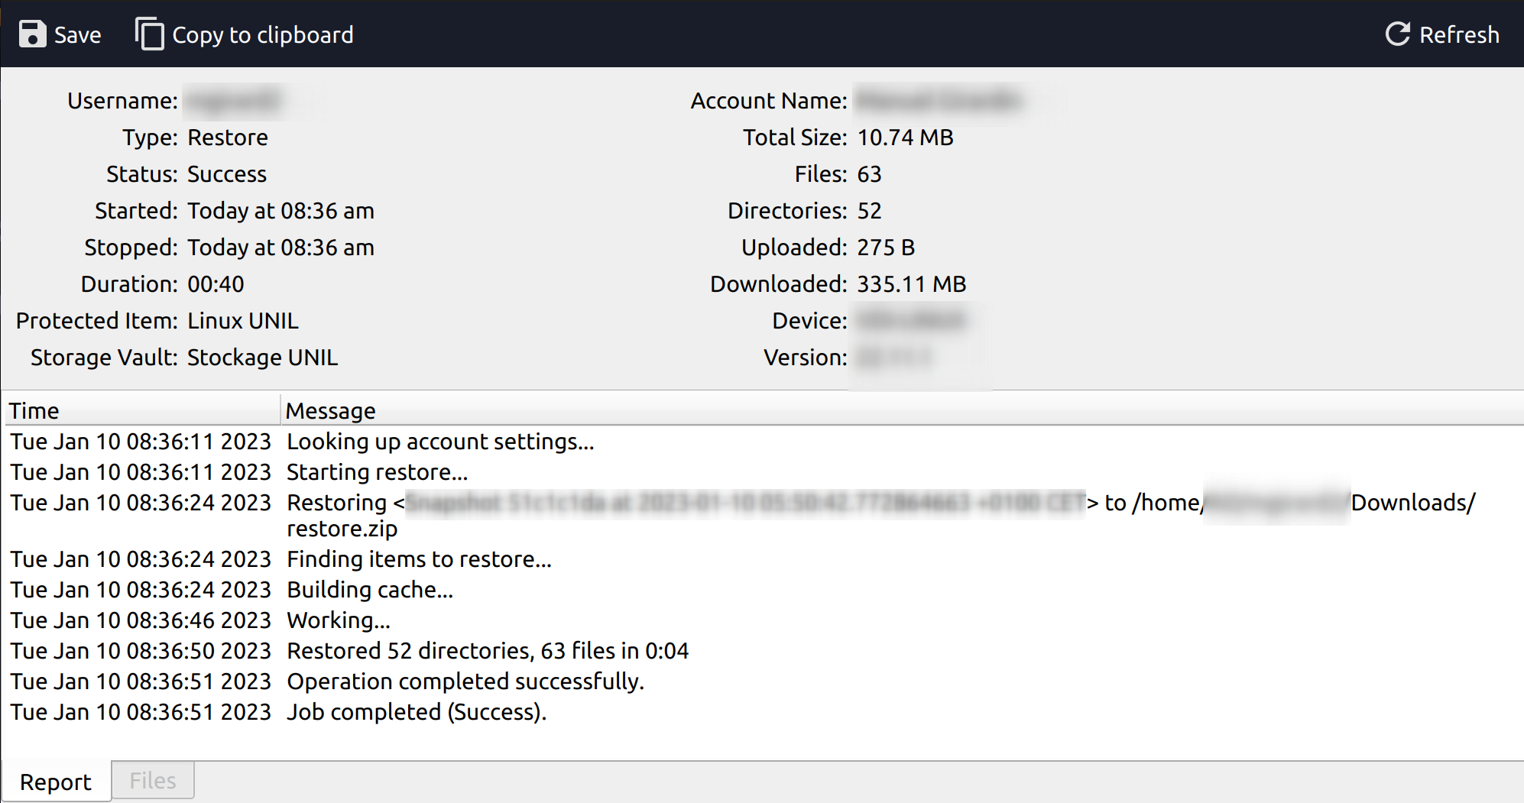The height and width of the screenshot is (803, 1524).
Task: Select the 'Starting restore...' log entry
Action: (x=377, y=472)
